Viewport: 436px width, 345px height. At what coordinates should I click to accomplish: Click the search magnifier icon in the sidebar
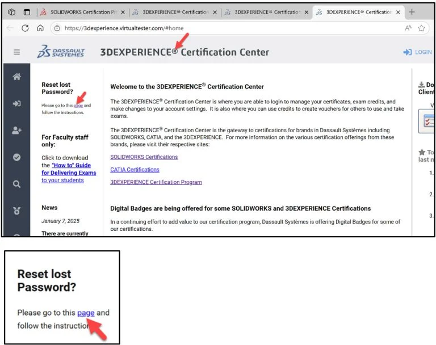[x=16, y=184]
